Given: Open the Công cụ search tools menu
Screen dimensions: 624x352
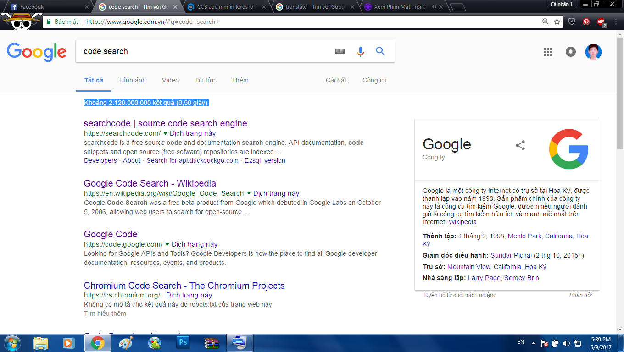Looking at the screenshot, I should pos(374,80).
